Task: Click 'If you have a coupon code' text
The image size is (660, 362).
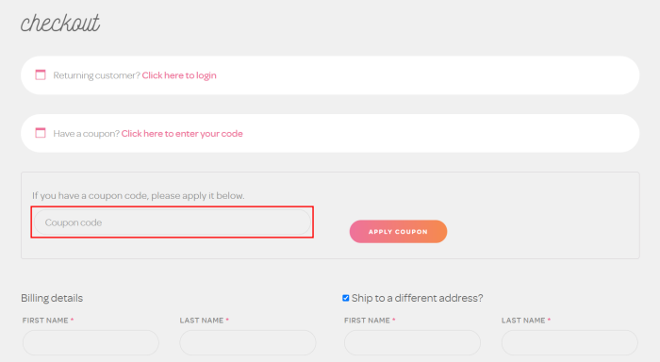Action: click(x=138, y=196)
